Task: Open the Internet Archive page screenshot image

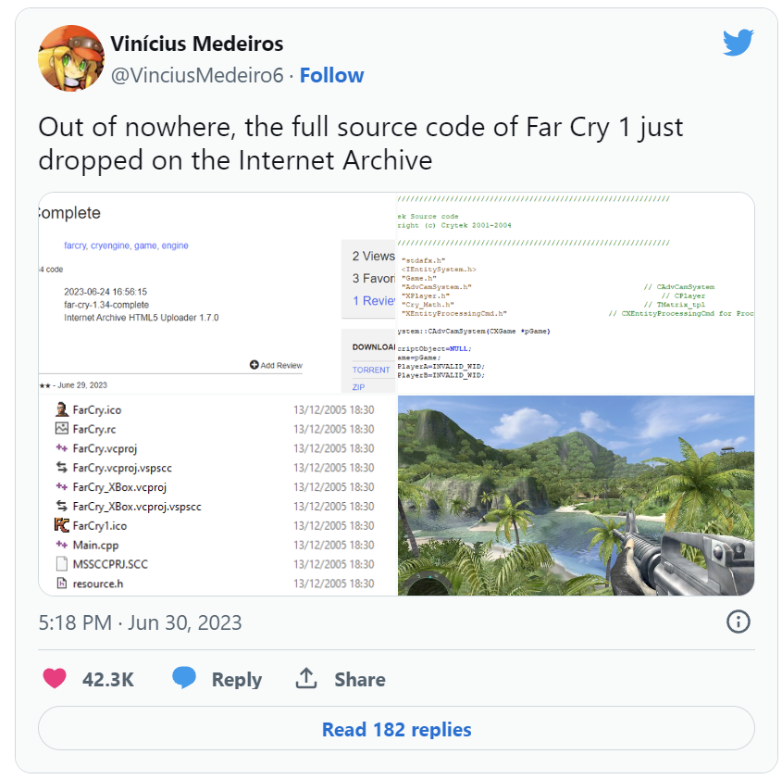Action: click(x=217, y=294)
